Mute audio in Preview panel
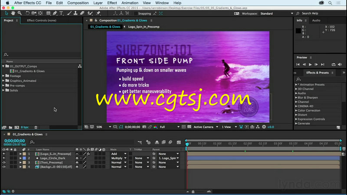This screenshot has height=195, width=347. click(x=340, y=65)
